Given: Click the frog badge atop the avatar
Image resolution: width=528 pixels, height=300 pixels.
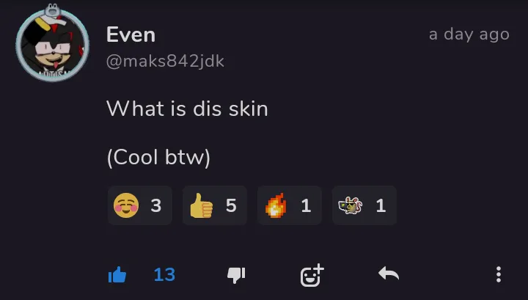Looking at the screenshot, I should coord(52,10).
